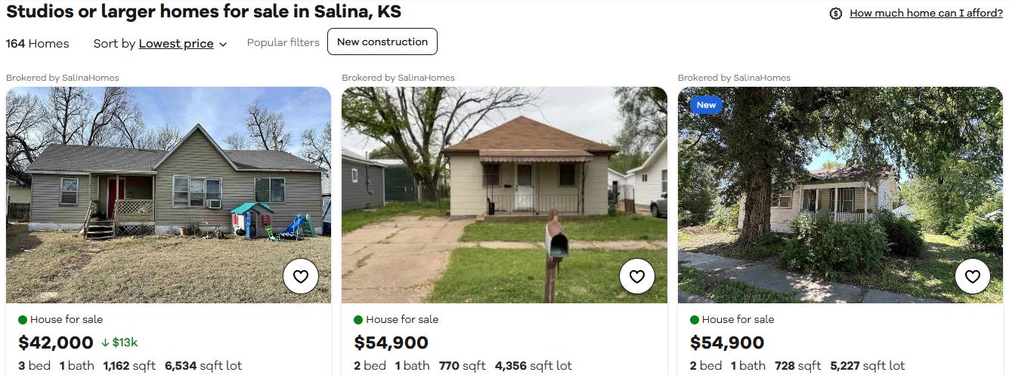Click the dollar-sign affordability icon

click(x=836, y=14)
